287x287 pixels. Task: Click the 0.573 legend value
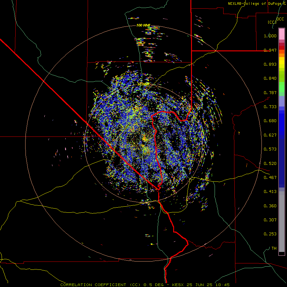pyautogui.click(x=270, y=149)
